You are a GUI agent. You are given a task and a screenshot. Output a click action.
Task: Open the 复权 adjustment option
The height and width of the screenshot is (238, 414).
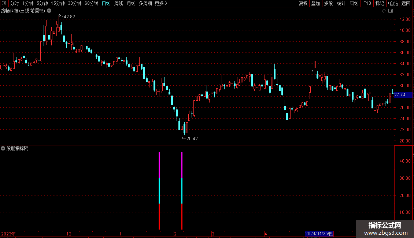[x=303, y=3]
